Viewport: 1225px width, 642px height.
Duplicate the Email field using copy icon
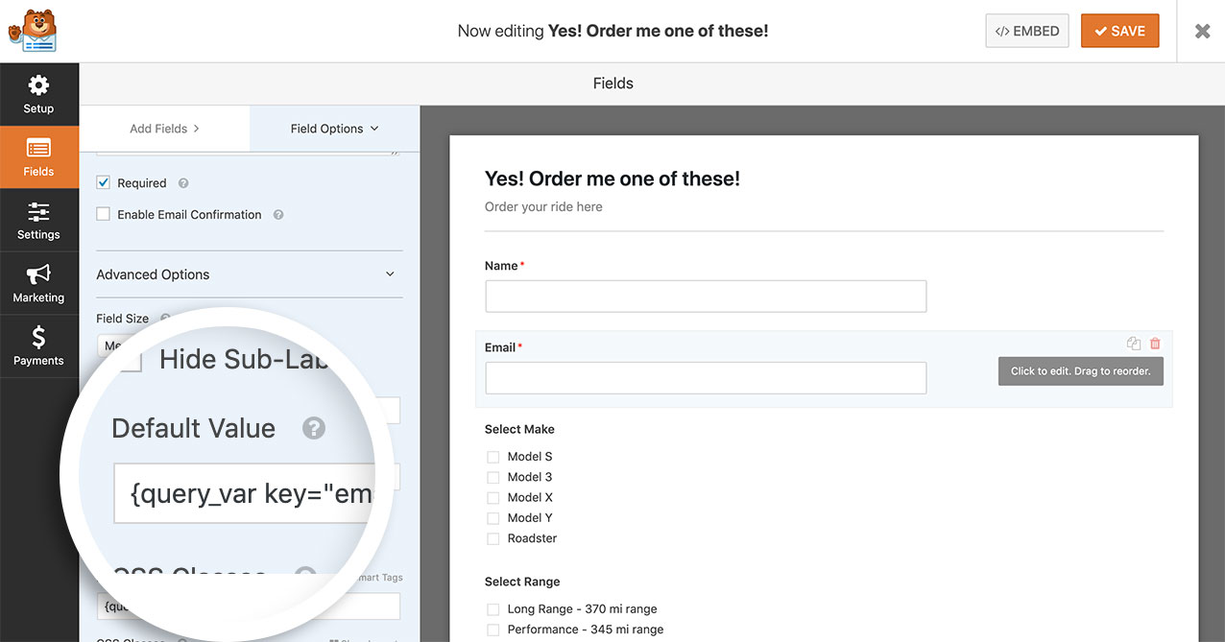[x=1134, y=344]
